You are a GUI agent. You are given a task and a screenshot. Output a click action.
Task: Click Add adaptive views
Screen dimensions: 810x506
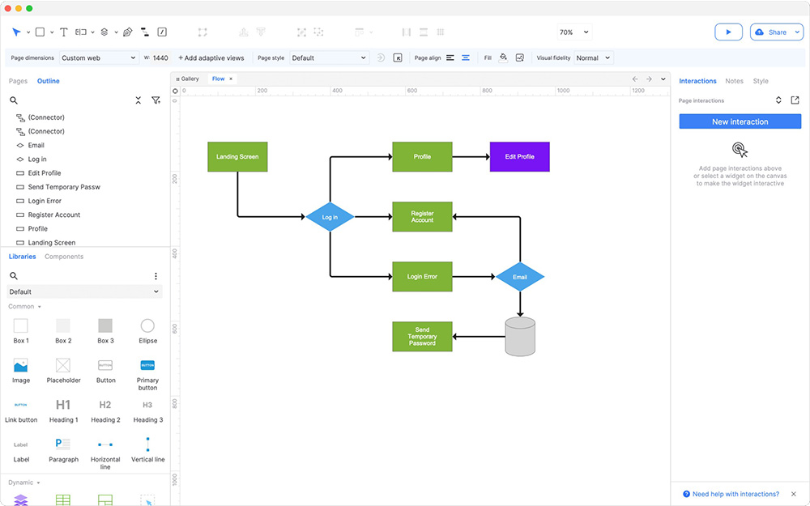[211, 57]
